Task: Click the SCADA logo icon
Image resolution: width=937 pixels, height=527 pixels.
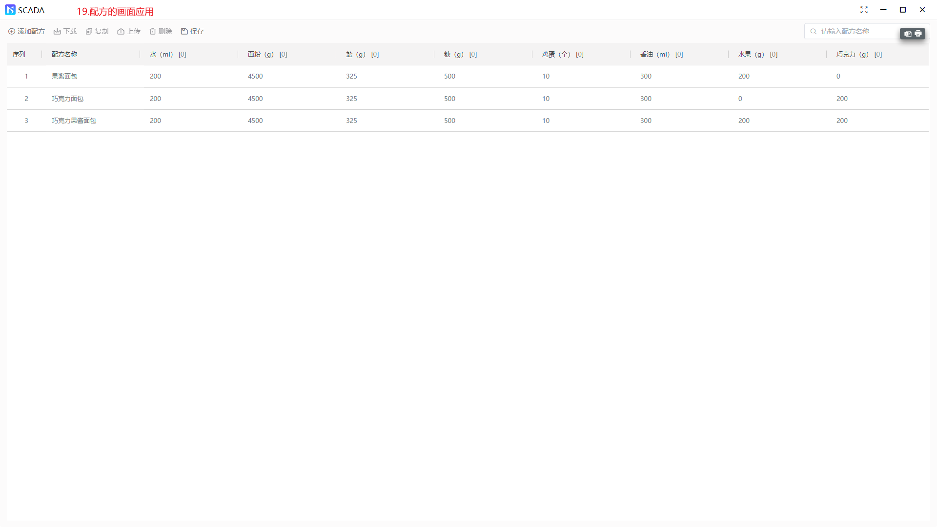Action: click(10, 10)
